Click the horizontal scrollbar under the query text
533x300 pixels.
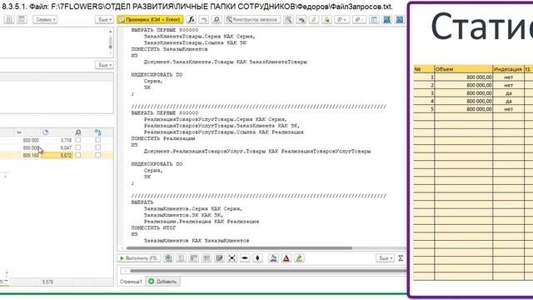239,248
